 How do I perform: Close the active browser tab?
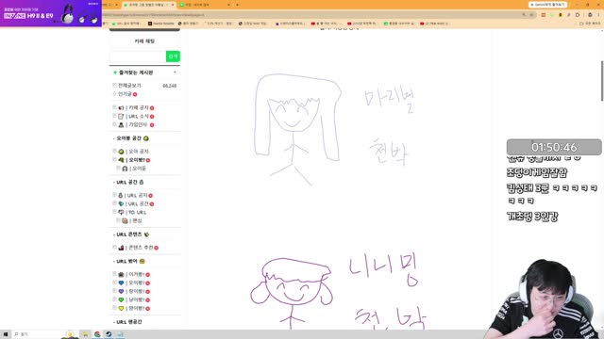click(x=172, y=5)
